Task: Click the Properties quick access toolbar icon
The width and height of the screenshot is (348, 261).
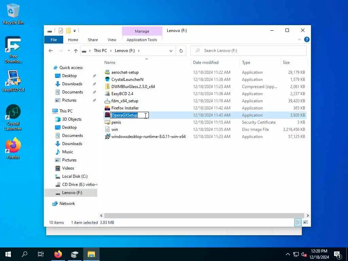Action: 60,31
